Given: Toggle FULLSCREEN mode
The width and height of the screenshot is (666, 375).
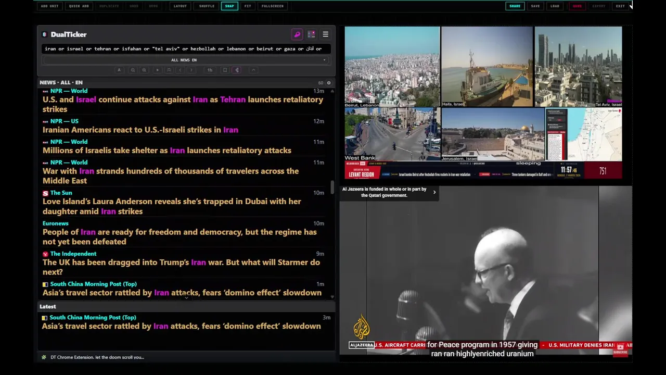Looking at the screenshot, I should point(273,6).
